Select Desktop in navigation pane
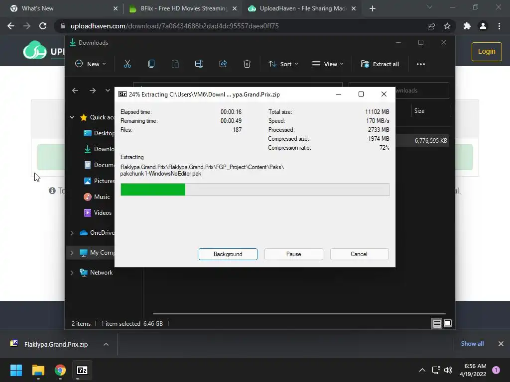Image resolution: width=510 pixels, height=382 pixels. tap(99, 133)
